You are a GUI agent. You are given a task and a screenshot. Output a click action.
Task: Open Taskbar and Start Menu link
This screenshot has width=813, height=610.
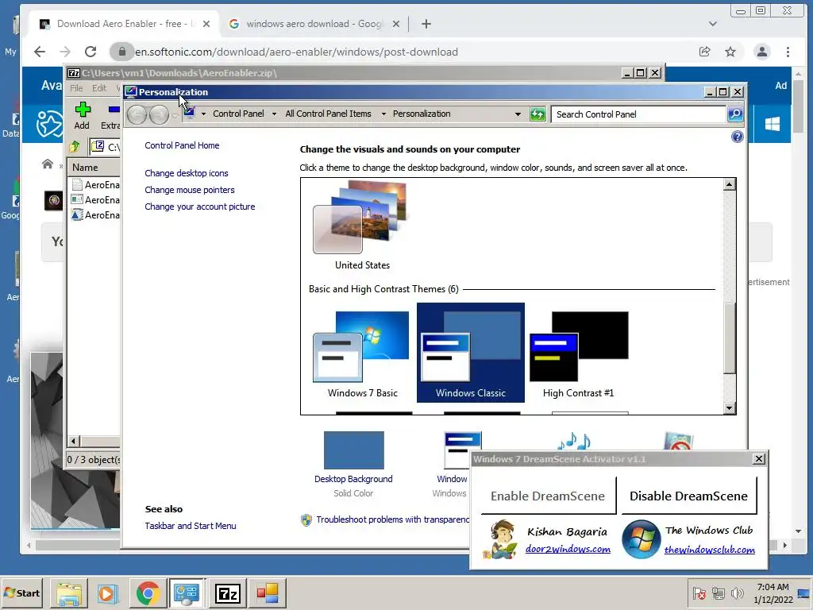(x=191, y=526)
